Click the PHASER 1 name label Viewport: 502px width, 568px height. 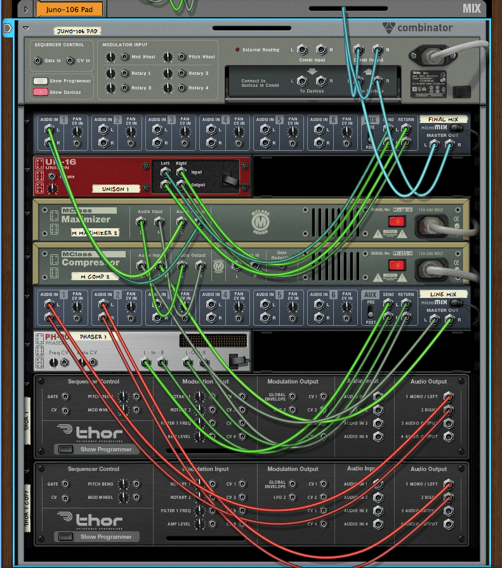pyautogui.click(x=93, y=337)
